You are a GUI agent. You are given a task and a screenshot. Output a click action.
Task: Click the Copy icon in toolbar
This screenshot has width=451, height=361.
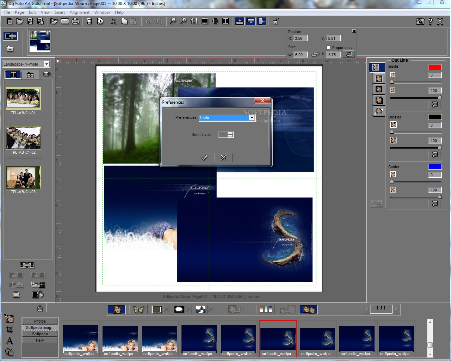coord(124,22)
